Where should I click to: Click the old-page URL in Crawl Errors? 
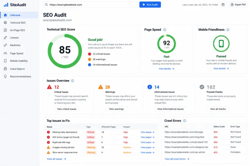click(x=184, y=132)
